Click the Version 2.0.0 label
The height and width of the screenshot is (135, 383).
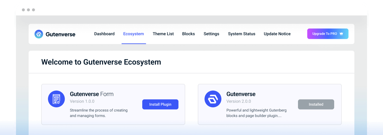click(x=238, y=101)
